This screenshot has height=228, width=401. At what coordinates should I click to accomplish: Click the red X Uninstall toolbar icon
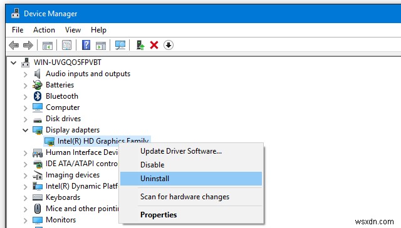[x=154, y=45]
